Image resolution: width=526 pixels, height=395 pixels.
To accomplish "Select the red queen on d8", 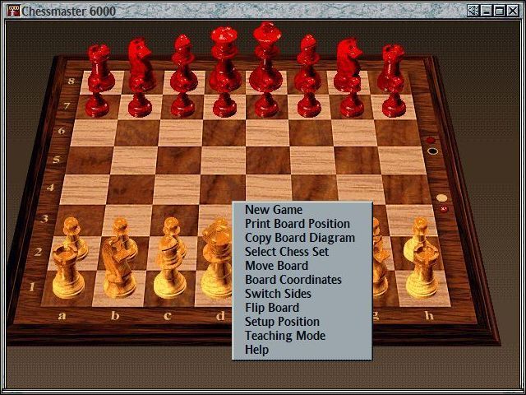I will click(224, 60).
